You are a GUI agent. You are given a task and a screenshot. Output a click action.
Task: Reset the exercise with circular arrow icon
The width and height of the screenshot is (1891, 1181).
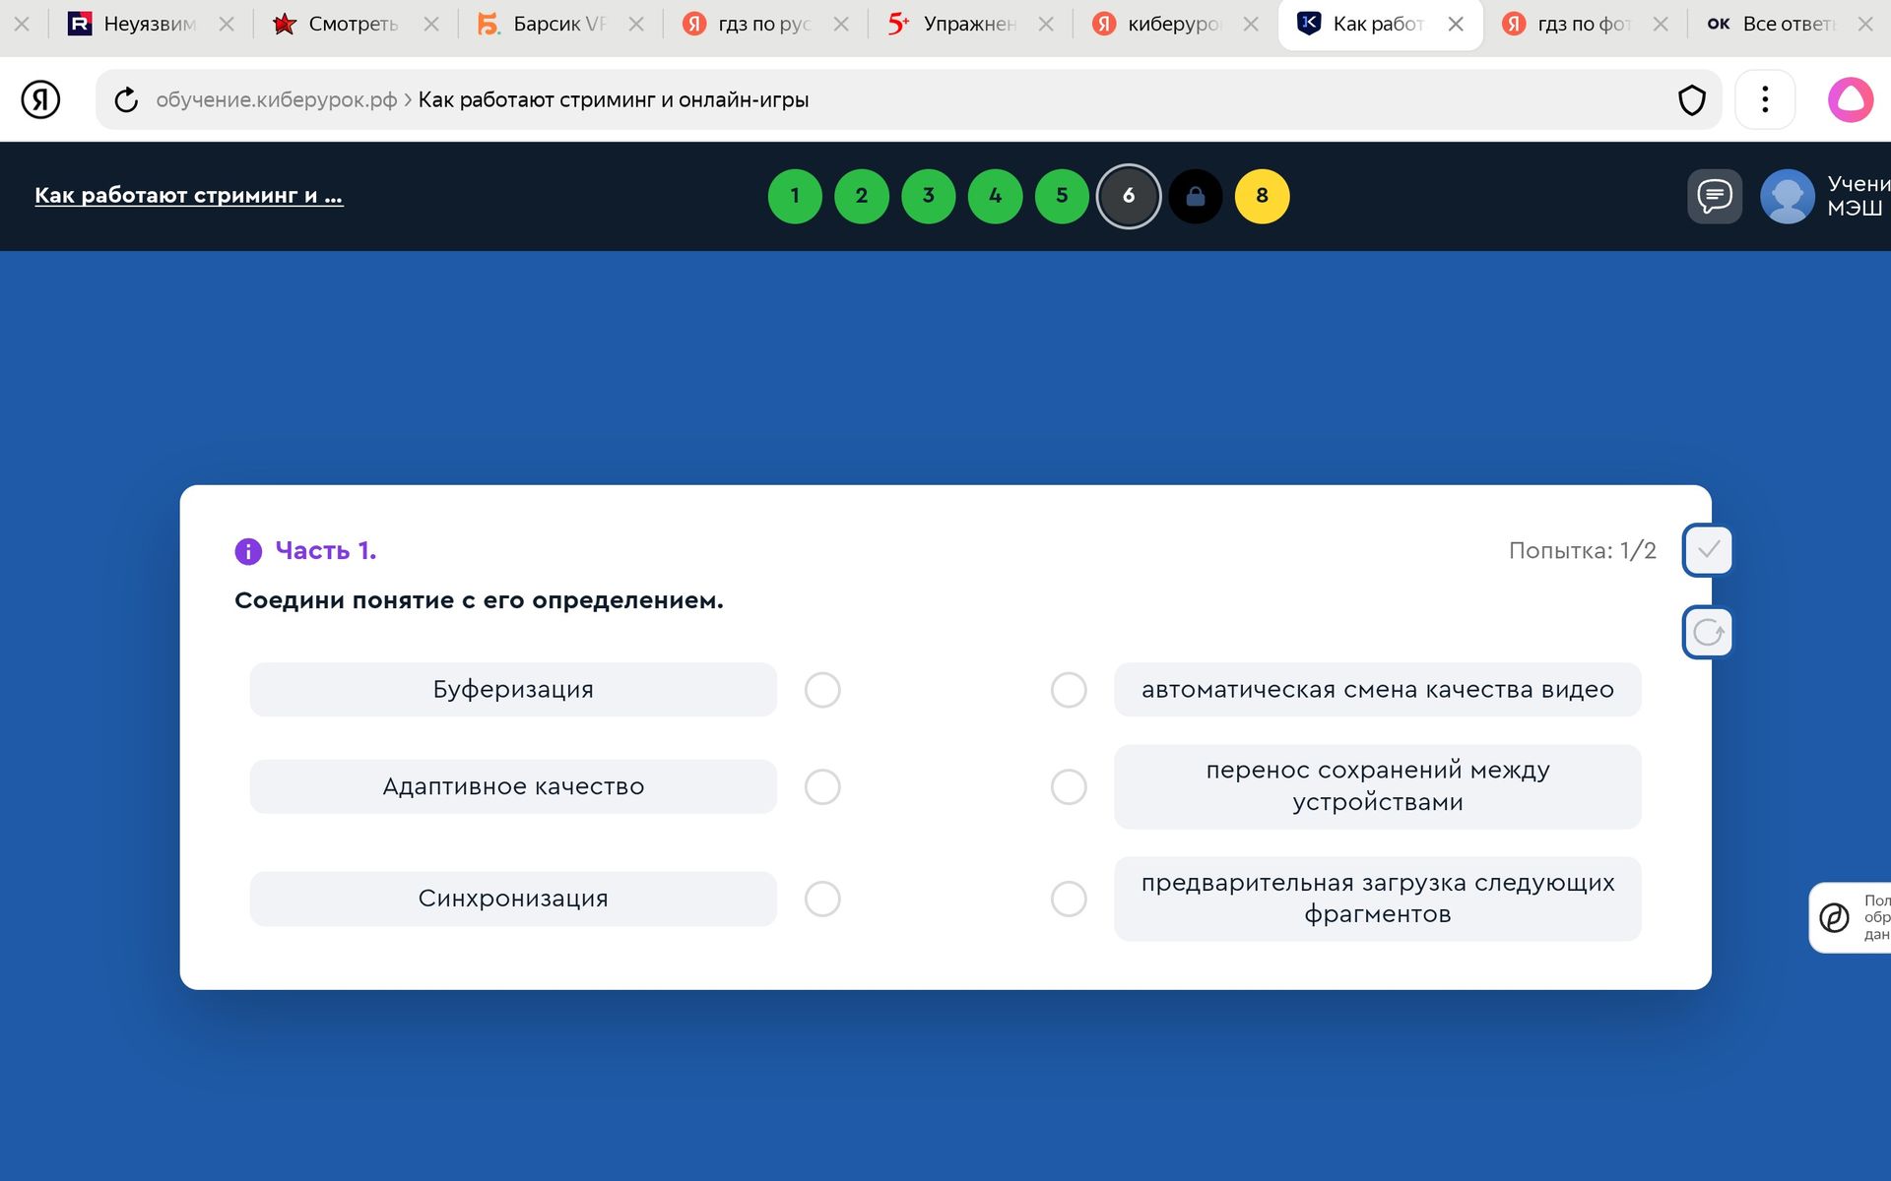pos(1708,632)
